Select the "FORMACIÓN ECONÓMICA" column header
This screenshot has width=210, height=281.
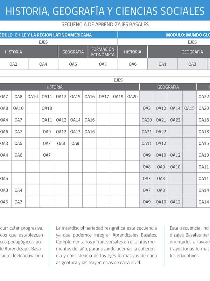(x=103, y=52)
